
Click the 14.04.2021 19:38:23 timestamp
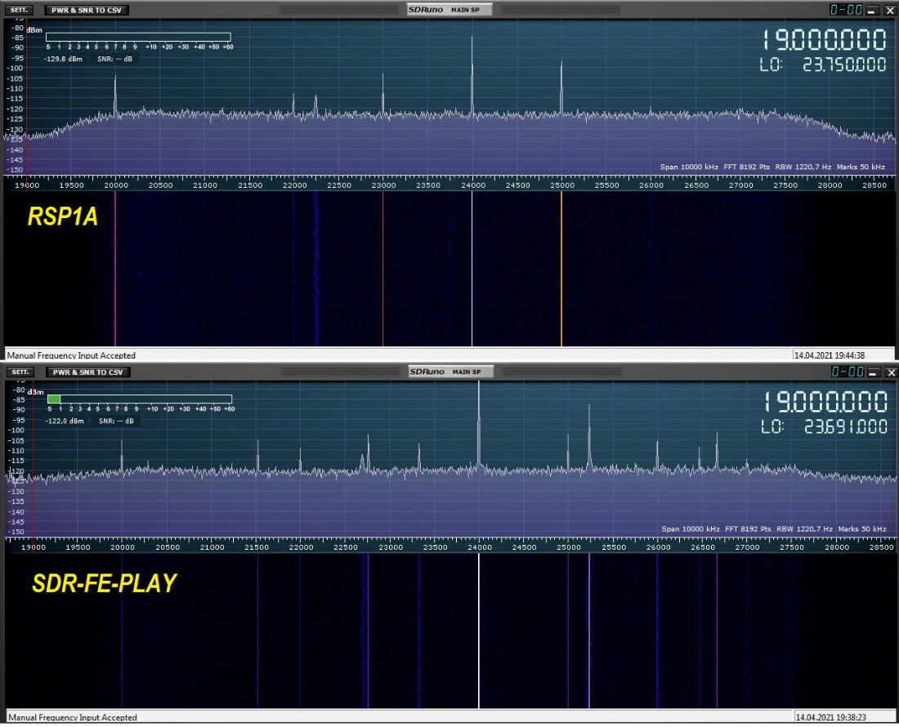830,717
